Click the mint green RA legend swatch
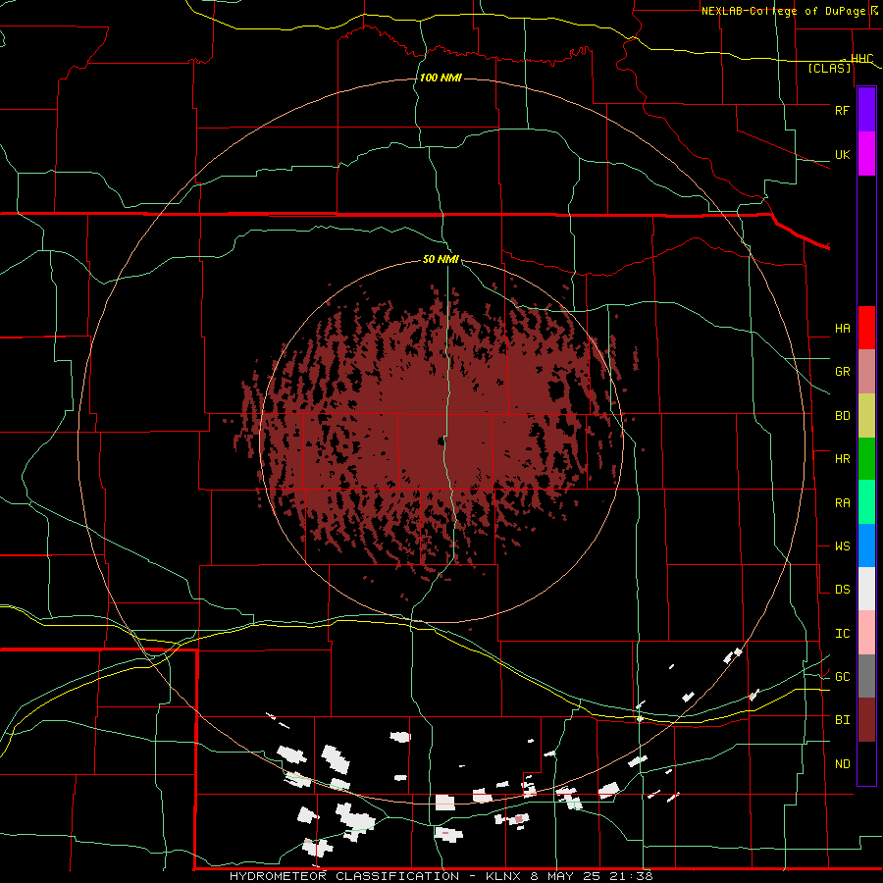This screenshot has width=883, height=883. (x=866, y=502)
